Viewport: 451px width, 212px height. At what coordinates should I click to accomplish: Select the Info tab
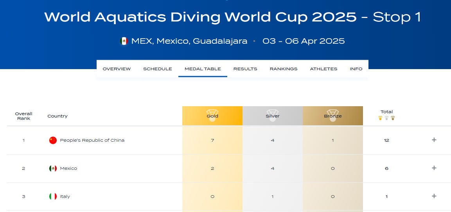click(356, 69)
